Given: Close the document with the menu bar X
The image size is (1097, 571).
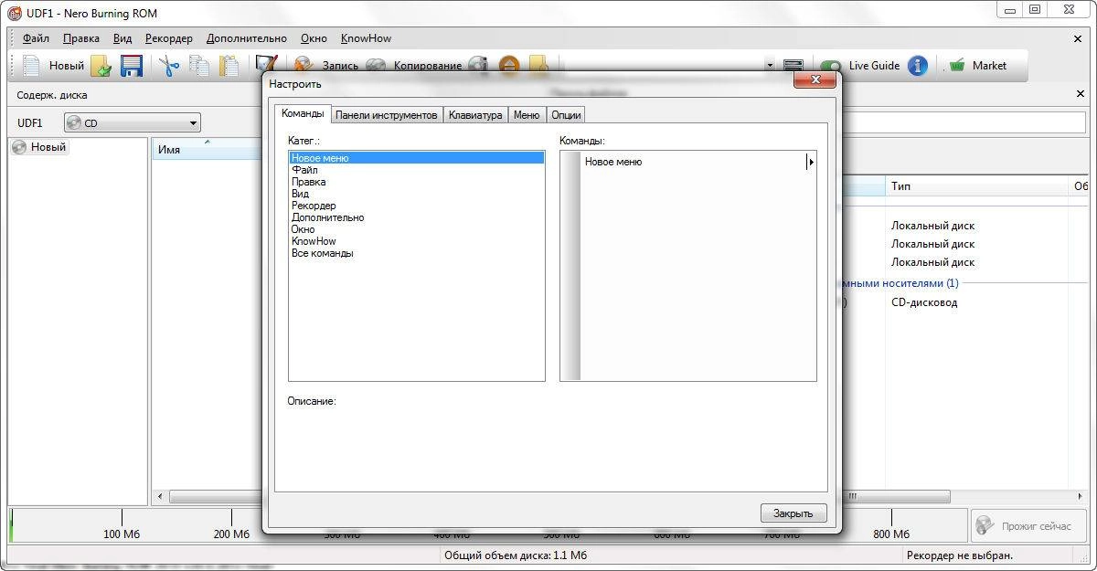Looking at the screenshot, I should point(1078,38).
